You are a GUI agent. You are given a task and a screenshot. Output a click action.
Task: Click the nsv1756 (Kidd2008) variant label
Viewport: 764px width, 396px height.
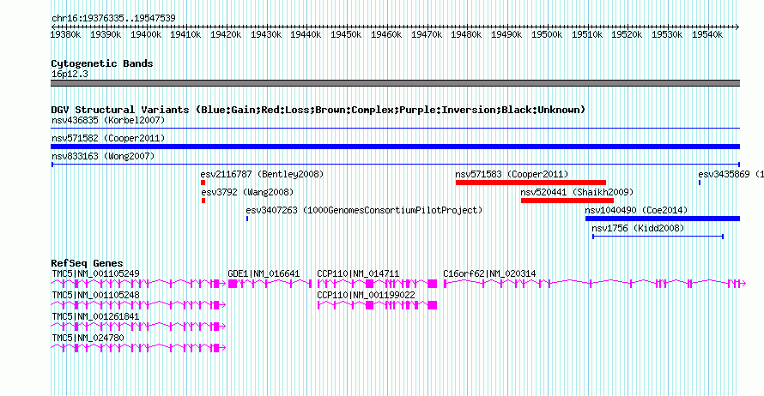pos(638,228)
